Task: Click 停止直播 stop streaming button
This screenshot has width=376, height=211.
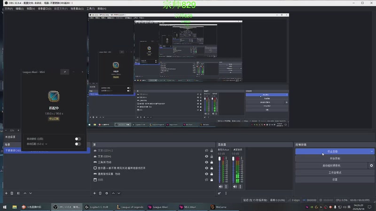Action: click(x=332, y=151)
